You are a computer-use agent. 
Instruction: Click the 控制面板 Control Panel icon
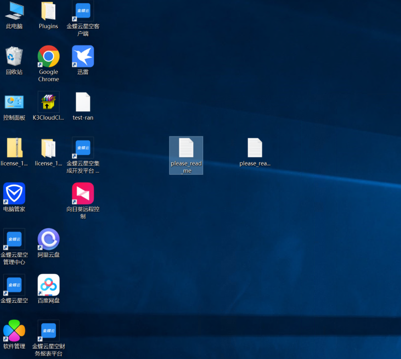tap(14, 102)
